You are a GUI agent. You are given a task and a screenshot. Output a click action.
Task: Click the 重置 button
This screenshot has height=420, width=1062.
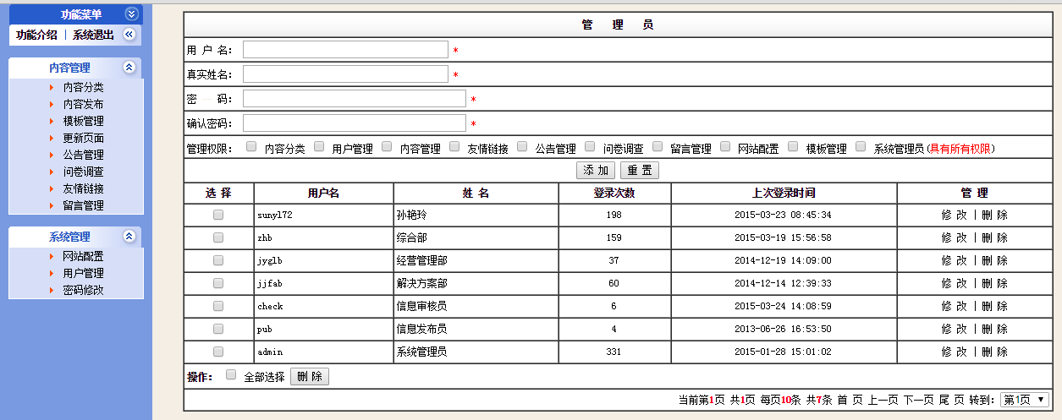point(639,170)
